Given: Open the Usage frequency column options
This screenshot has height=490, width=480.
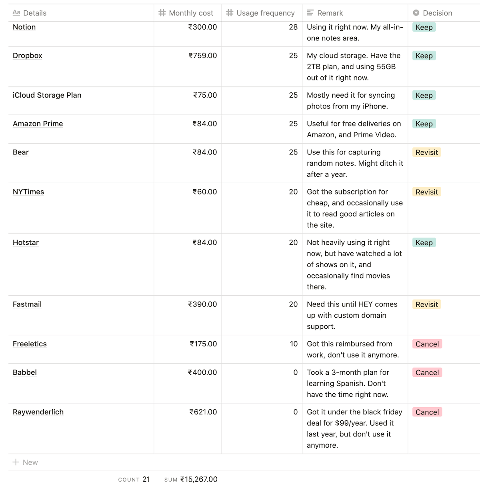Looking at the screenshot, I should coord(265,13).
